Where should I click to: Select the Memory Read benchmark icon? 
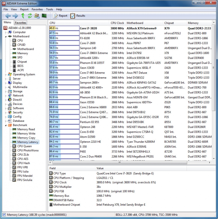pyautogui.click(x=14, y=129)
